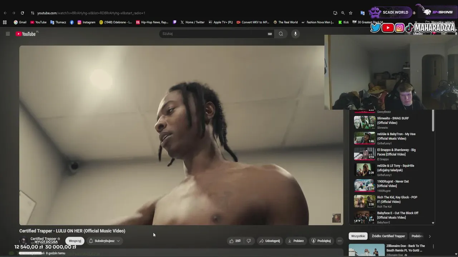458x257 pixels.
Task: Bookmark this page with star icon
Action: 351,13
